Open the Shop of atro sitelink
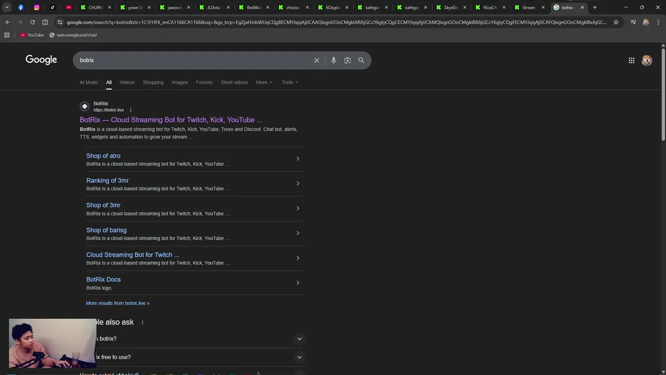Image resolution: width=666 pixels, height=375 pixels. [103, 156]
